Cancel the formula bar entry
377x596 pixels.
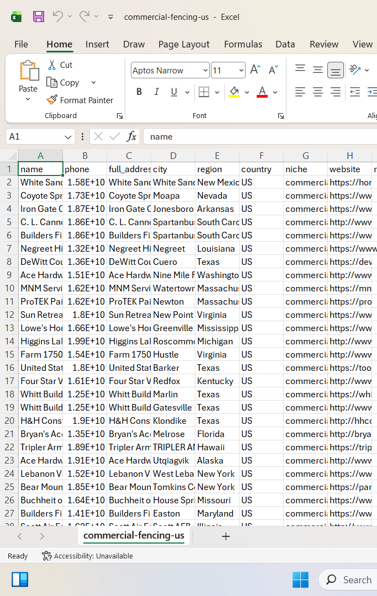coord(98,136)
